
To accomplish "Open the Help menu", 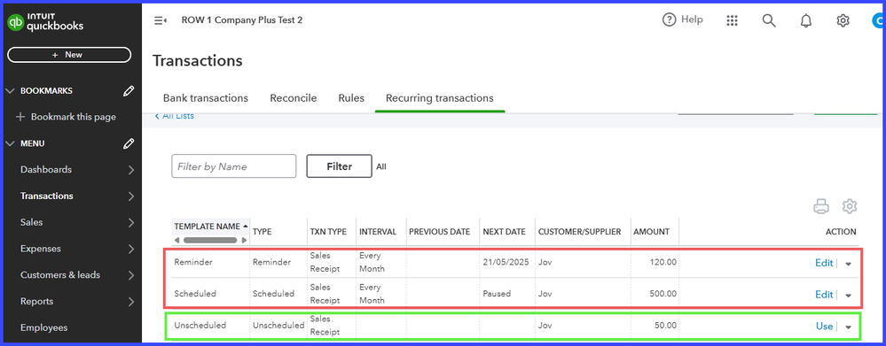I will (683, 19).
